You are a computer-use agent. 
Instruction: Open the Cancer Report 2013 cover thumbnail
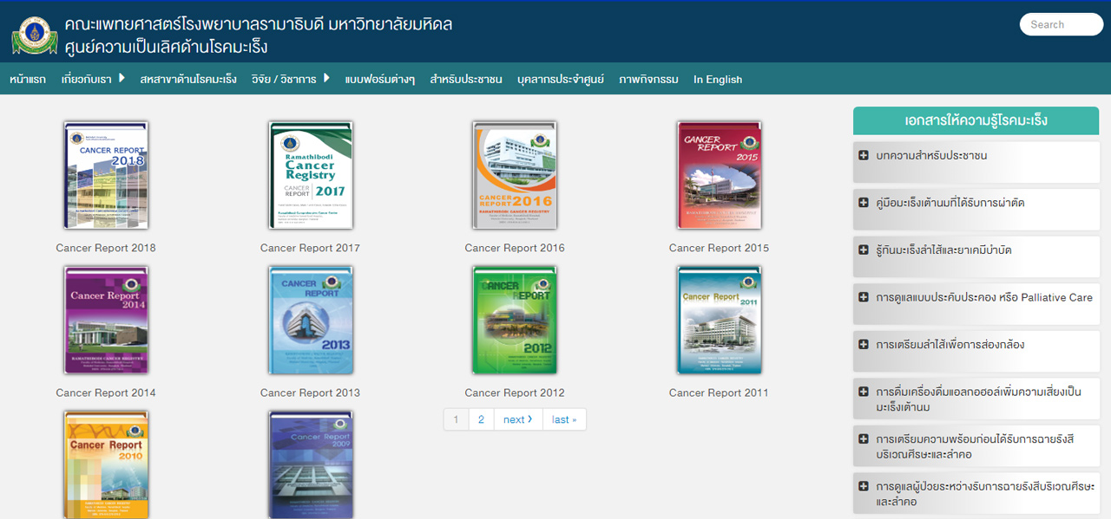(x=311, y=321)
